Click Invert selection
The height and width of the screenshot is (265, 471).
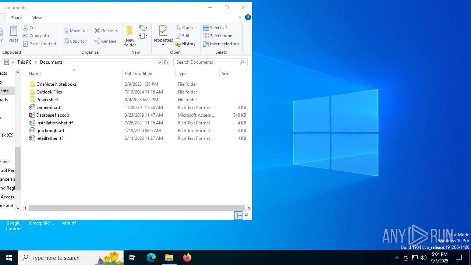221,44
